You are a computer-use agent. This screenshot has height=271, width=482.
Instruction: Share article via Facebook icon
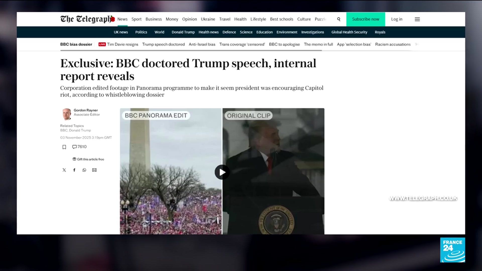tap(74, 170)
